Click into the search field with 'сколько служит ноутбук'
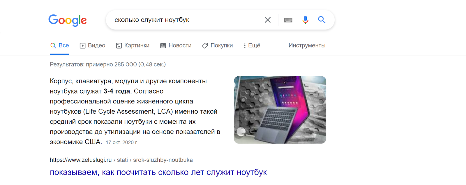This screenshot has width=466, height=185. (181, 20)
